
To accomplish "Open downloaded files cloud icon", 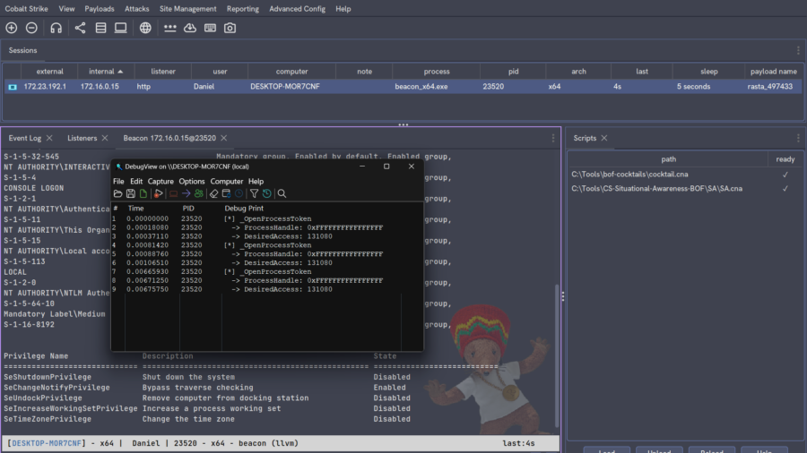I will (x=190, y=28).
